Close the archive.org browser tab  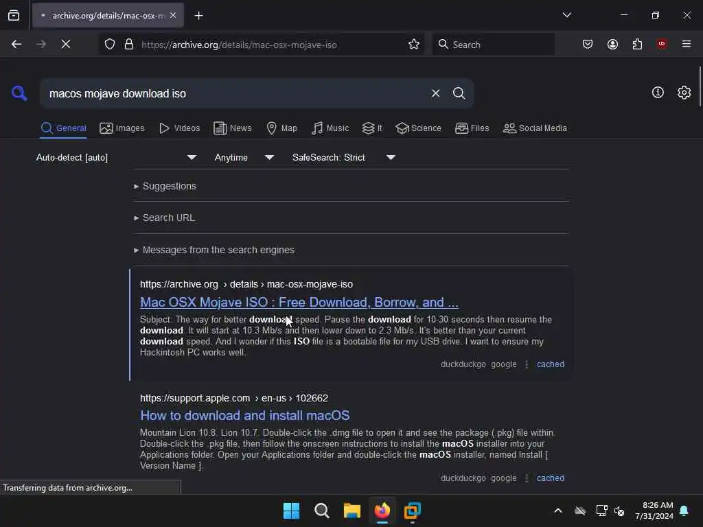173,16
